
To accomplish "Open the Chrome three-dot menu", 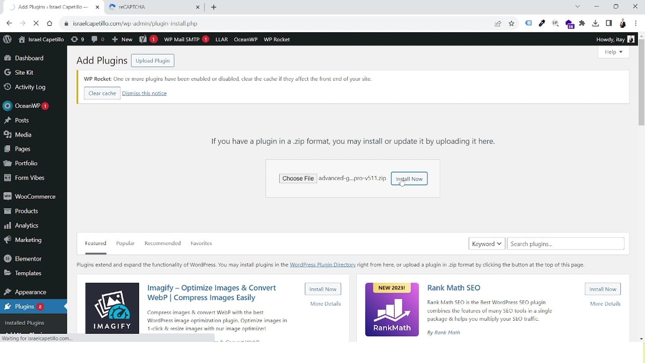I will click(x=636, y=23).
